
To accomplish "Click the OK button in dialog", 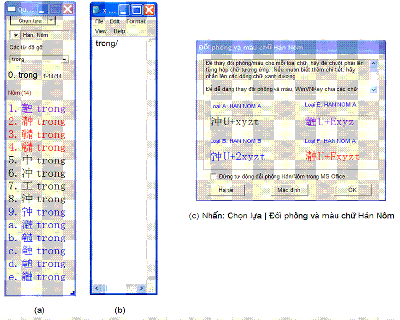I will click(352, 190).
